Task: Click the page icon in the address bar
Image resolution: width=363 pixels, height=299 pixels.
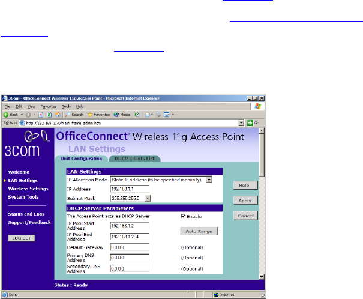Action: (22, 123)
